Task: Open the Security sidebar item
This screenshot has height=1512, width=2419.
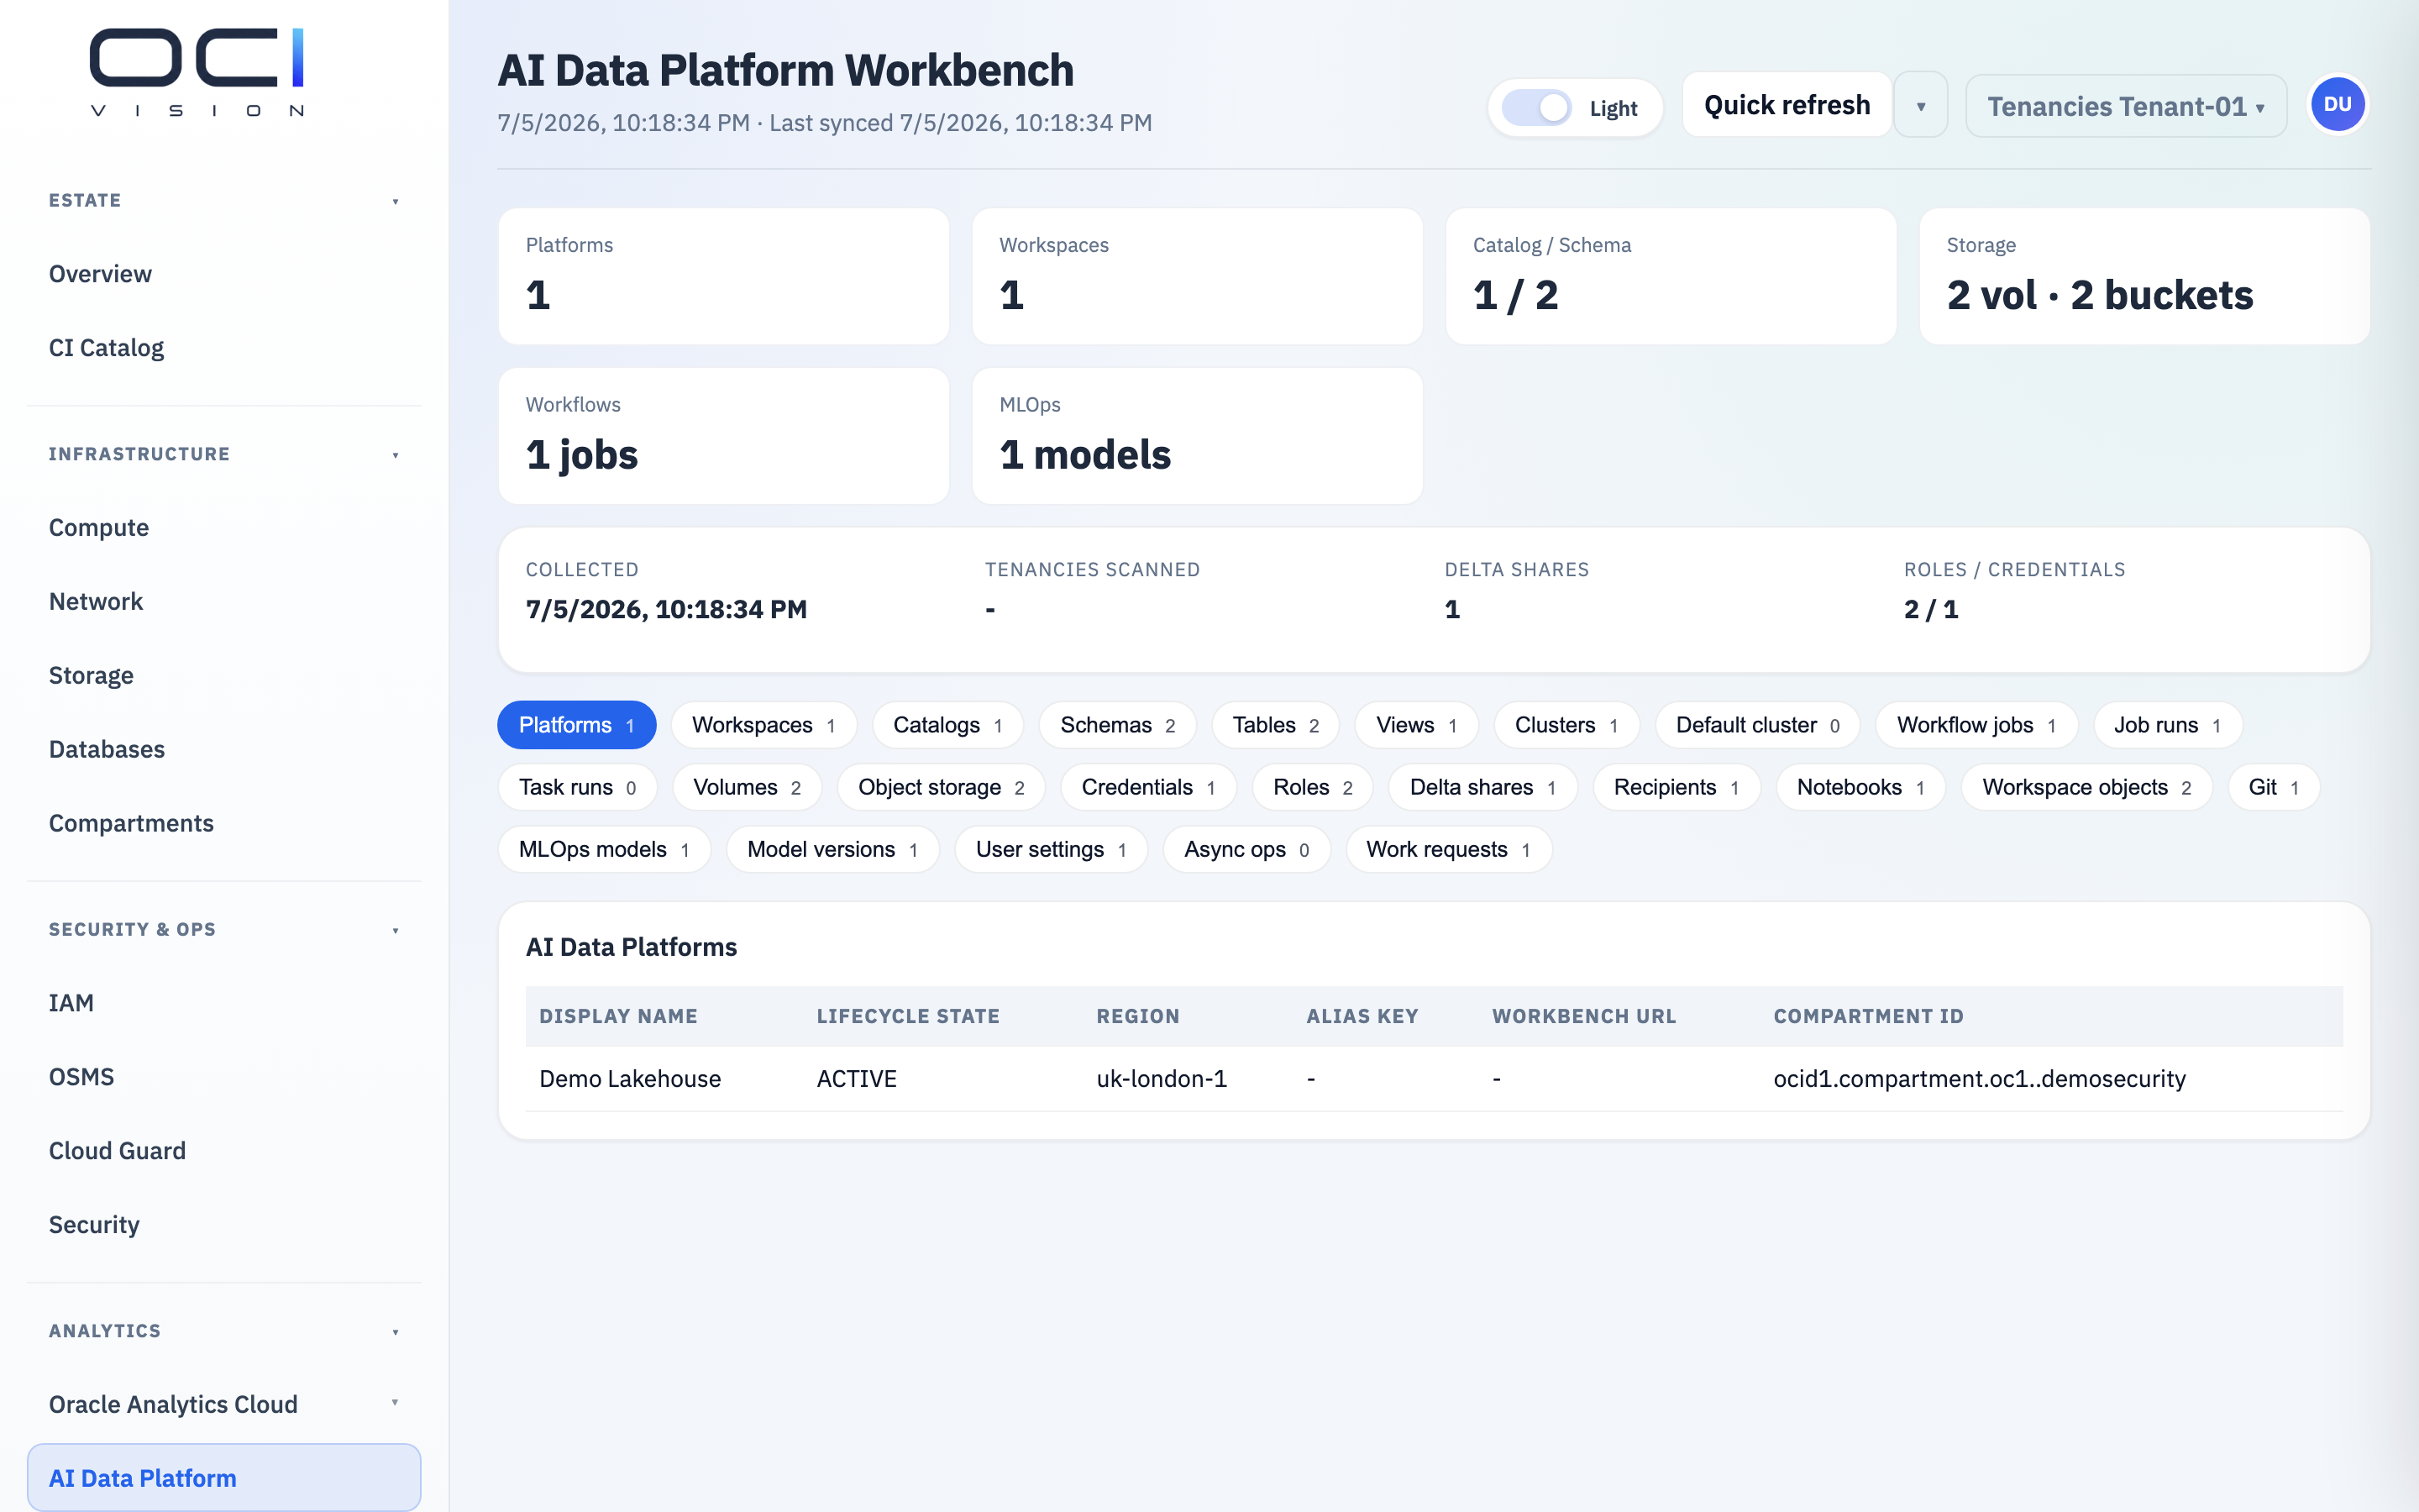Action: click(224, 1225)
